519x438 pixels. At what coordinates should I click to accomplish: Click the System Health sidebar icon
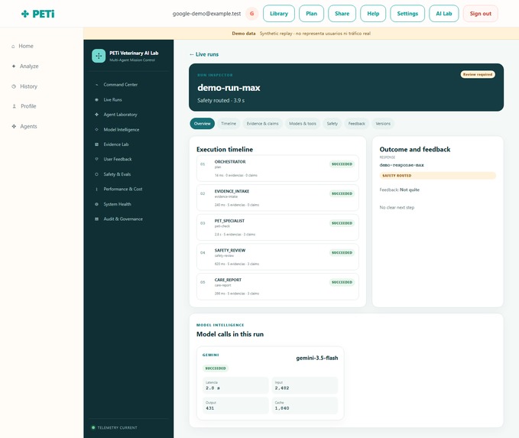click(96, 204)
